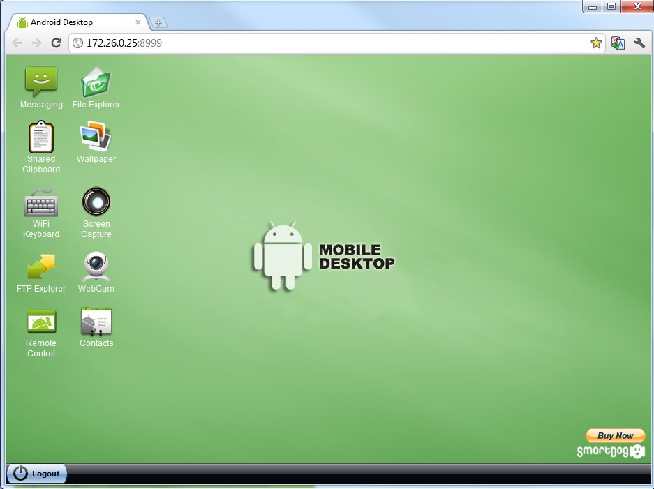Maximize the browser window
The height and width of the screenshot is (489, 654).
(x=611, y=7)
